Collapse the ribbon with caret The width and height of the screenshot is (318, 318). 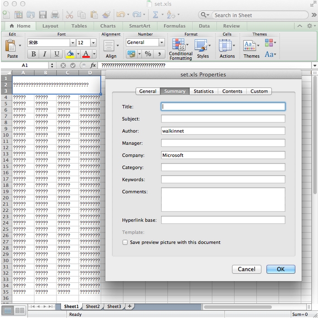point(300,26)
